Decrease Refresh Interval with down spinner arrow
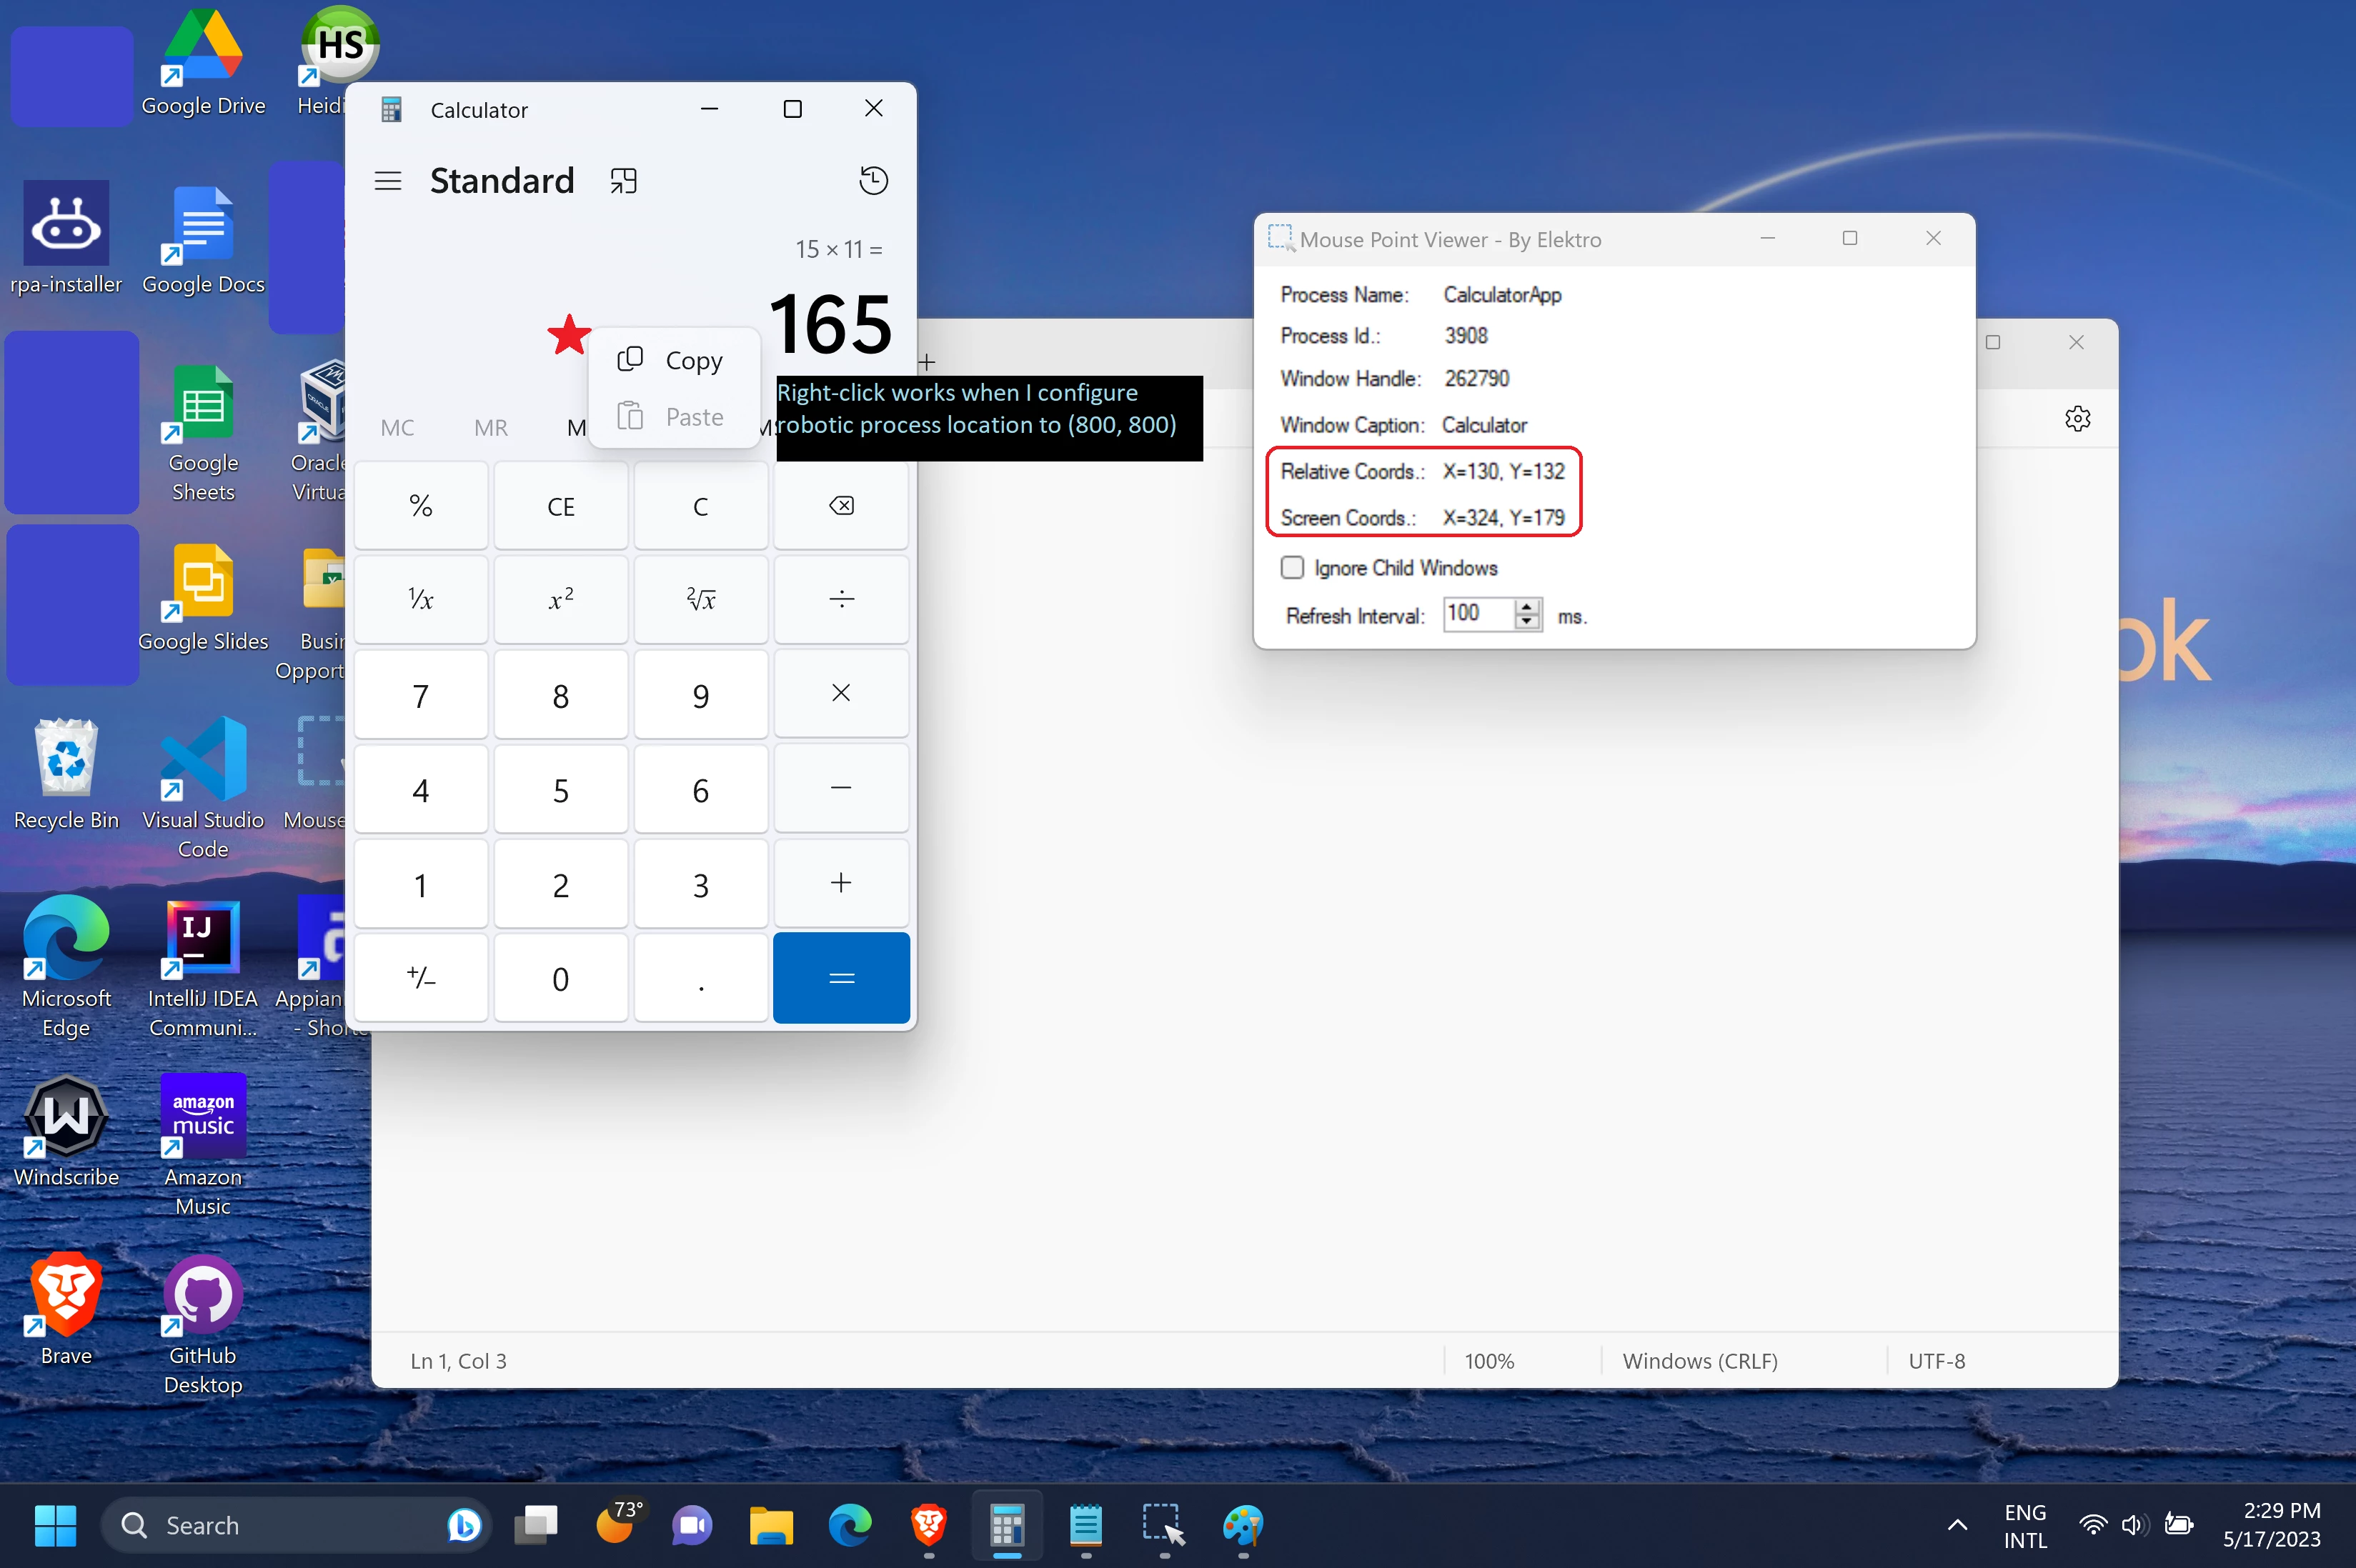2356x1568 pixels. 1528,622
